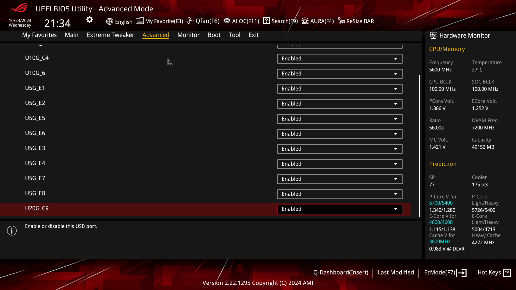Open Qfan fan control utility

(x=204, y=21)
